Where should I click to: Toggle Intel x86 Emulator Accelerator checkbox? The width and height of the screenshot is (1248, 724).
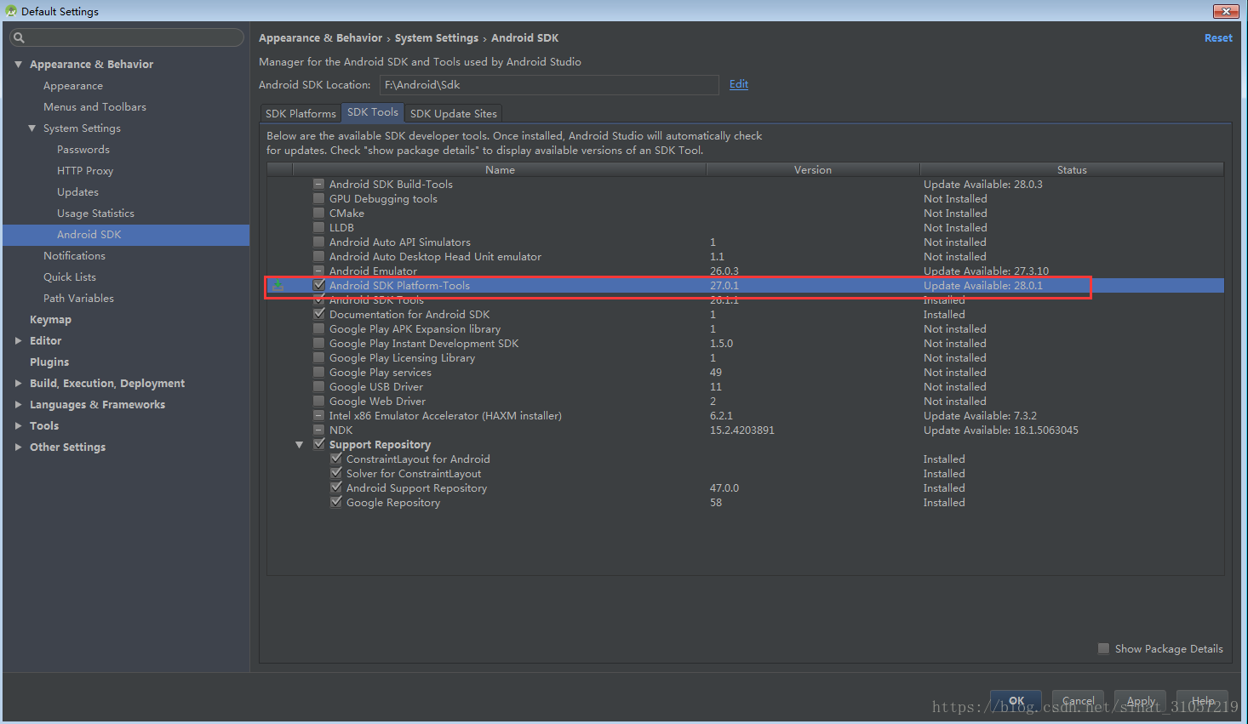coord(318,415)
